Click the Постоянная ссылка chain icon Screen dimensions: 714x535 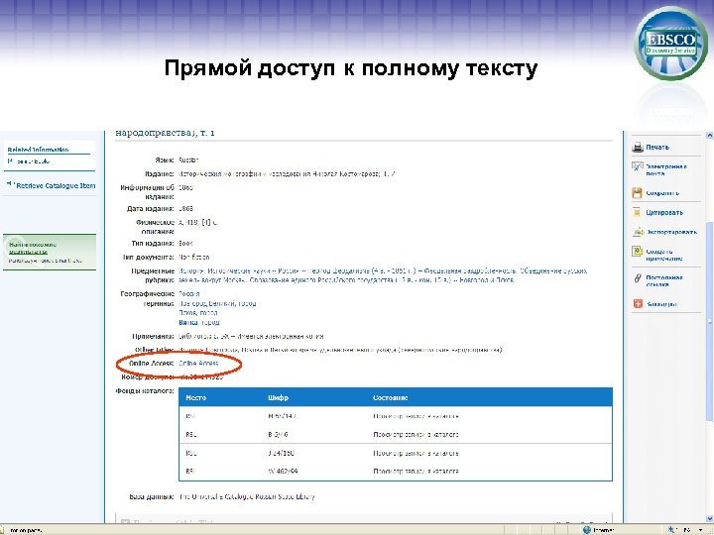coord(638,278)
